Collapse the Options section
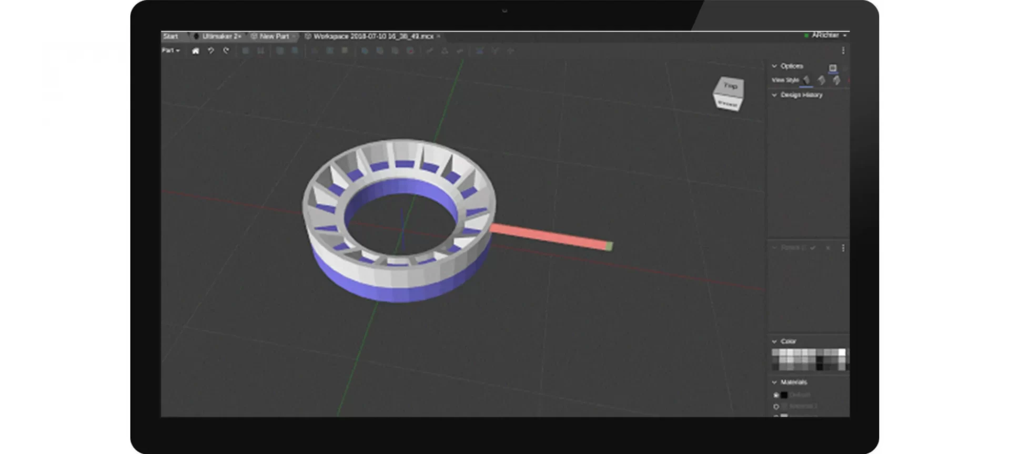1010x454 pixels. (x=774, y=66)
